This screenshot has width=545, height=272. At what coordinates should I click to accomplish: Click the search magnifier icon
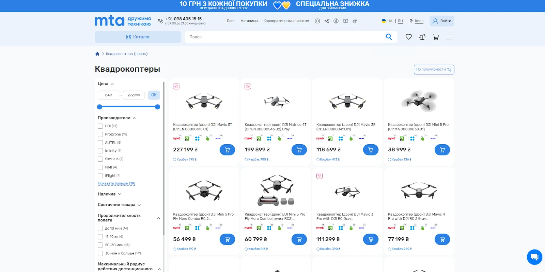(x=389, y=37)
